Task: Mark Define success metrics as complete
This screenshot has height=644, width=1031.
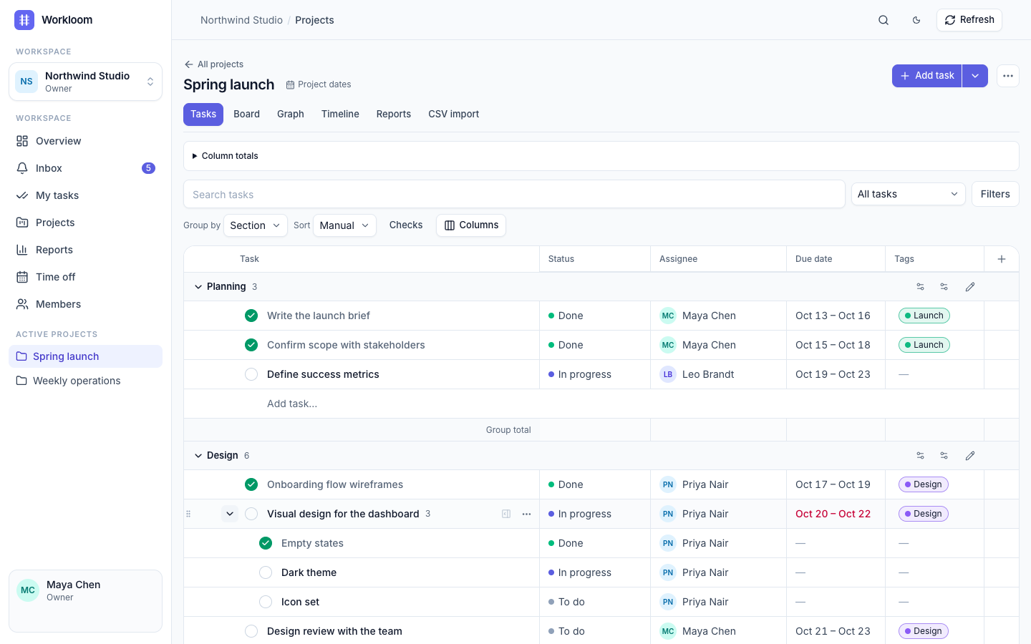Action: [251, 374]
